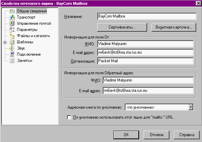
Task: Click the Звук speaker icon
Action: 12,48
